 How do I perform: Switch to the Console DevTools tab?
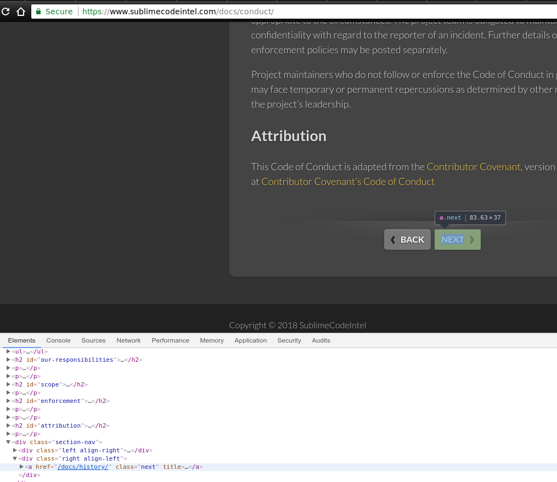pyautogui.click(x=58, y=340)
